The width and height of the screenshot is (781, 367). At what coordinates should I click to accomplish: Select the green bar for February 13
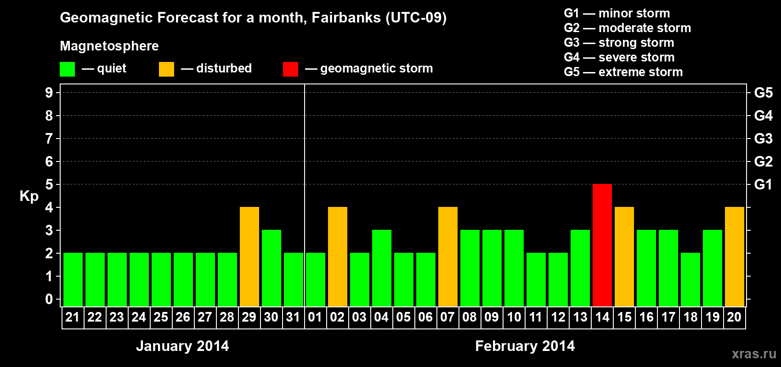pos(580,268)
